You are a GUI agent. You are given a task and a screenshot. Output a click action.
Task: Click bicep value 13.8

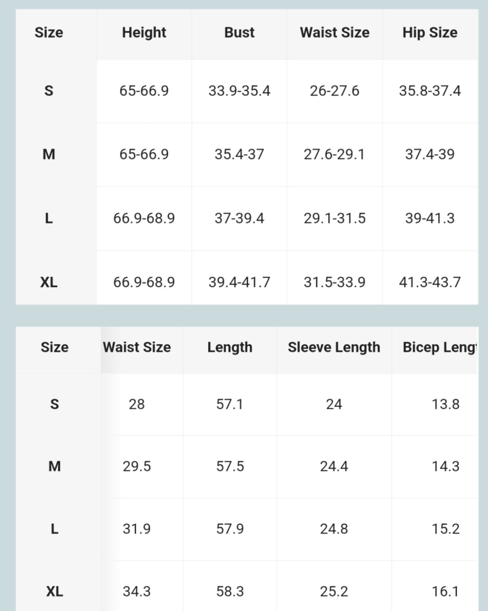pyautogui.click(x=445, y=404)
